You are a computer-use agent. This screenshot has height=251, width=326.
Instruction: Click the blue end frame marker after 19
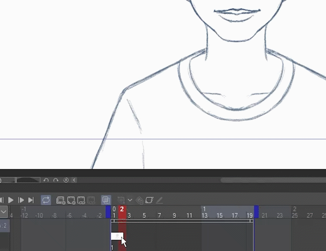(256, 212)
